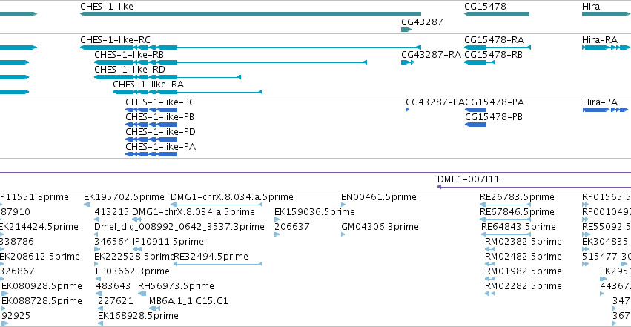Click the RH56973.5prime label
Screen dimensions: 631x327
click(x=176, y=286)
